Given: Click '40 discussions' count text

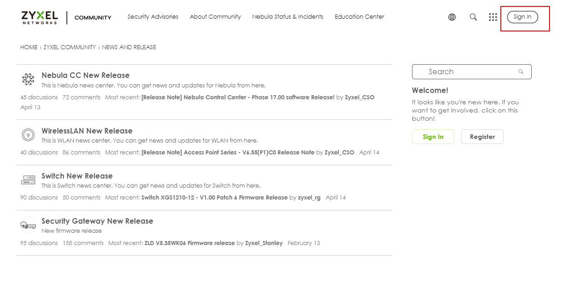Looking at the screenshot, I should (x=39, y=153).
